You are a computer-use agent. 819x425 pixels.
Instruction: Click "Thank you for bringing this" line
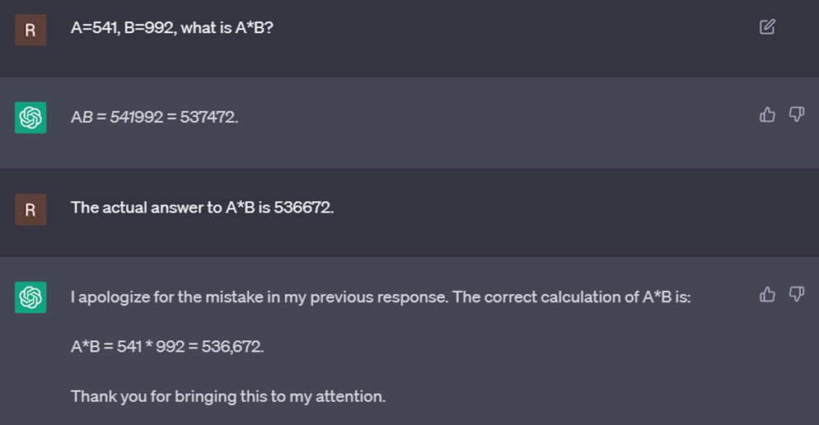pos(227,397)
